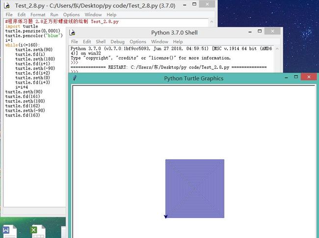Minimize the Python Turtle Graphics window
The image size is (319, 238).
pos(286,78)
